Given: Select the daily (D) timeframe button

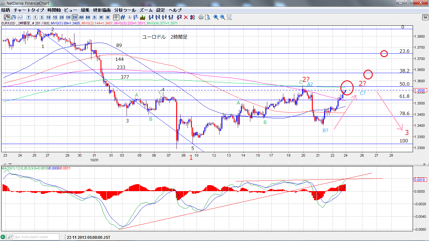Looking at the screenshot, I should pyautogui.click(x=95, y=17).
